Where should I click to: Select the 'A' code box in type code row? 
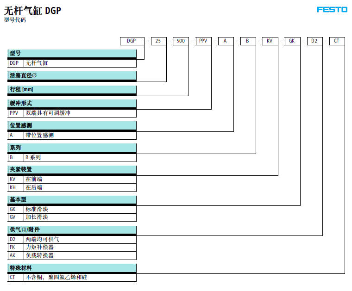pyautogui.click(x=226, y=41)
